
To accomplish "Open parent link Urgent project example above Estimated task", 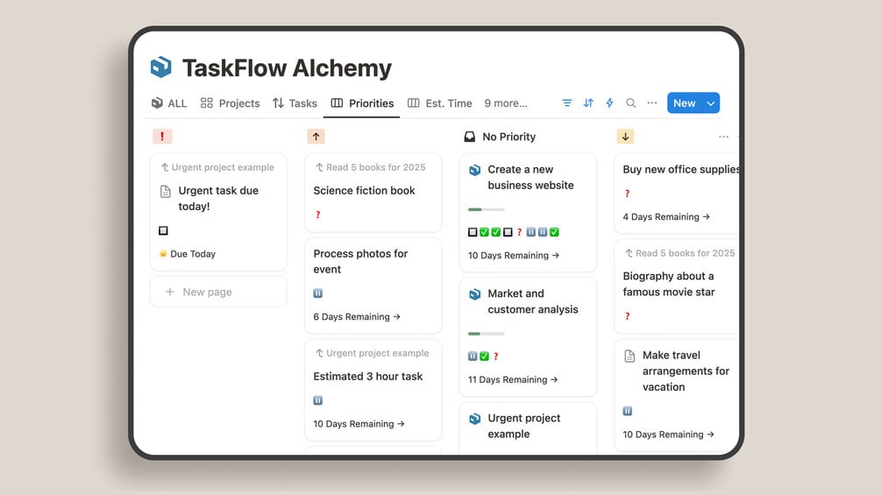I will tap(372, 353).
